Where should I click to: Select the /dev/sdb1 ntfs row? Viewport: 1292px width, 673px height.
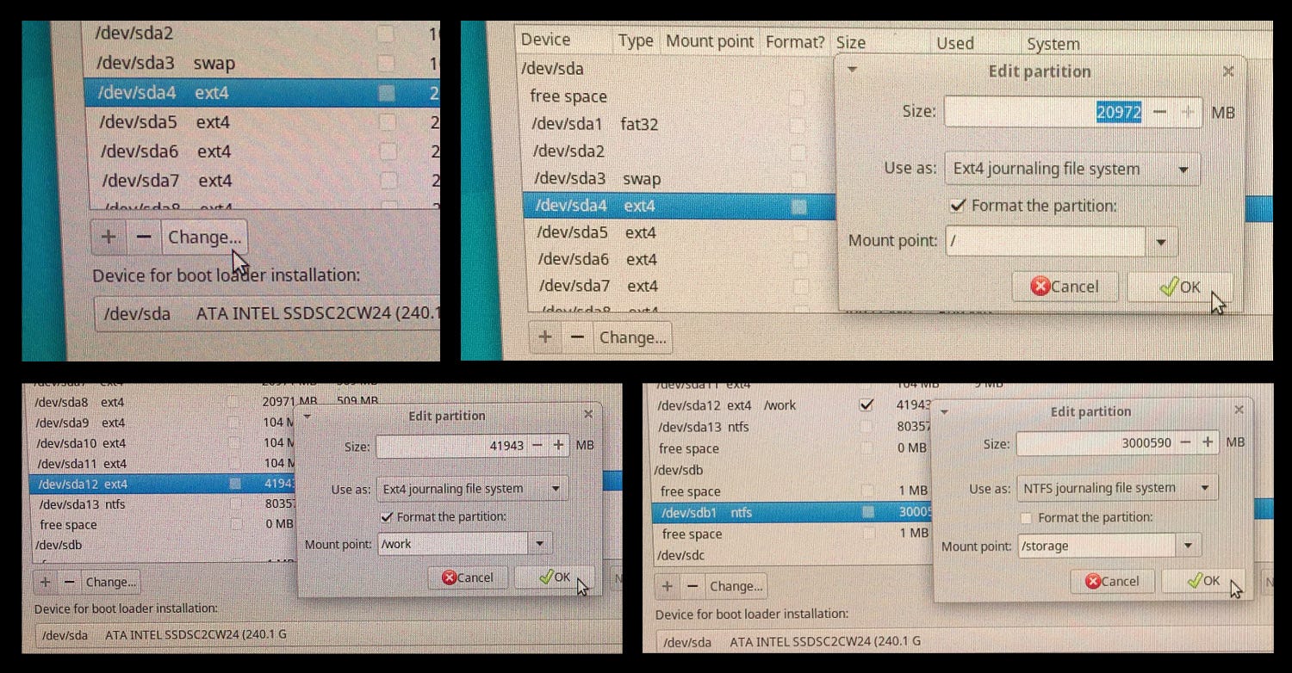(x=792, y=512)
